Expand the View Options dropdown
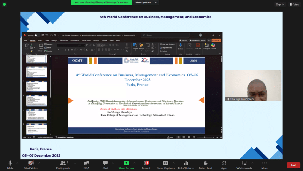This screenshot has width=303, height=171. (x=145, y=2)
